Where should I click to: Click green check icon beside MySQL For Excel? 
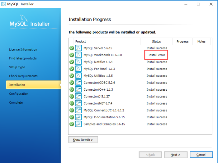click(72, 69)
